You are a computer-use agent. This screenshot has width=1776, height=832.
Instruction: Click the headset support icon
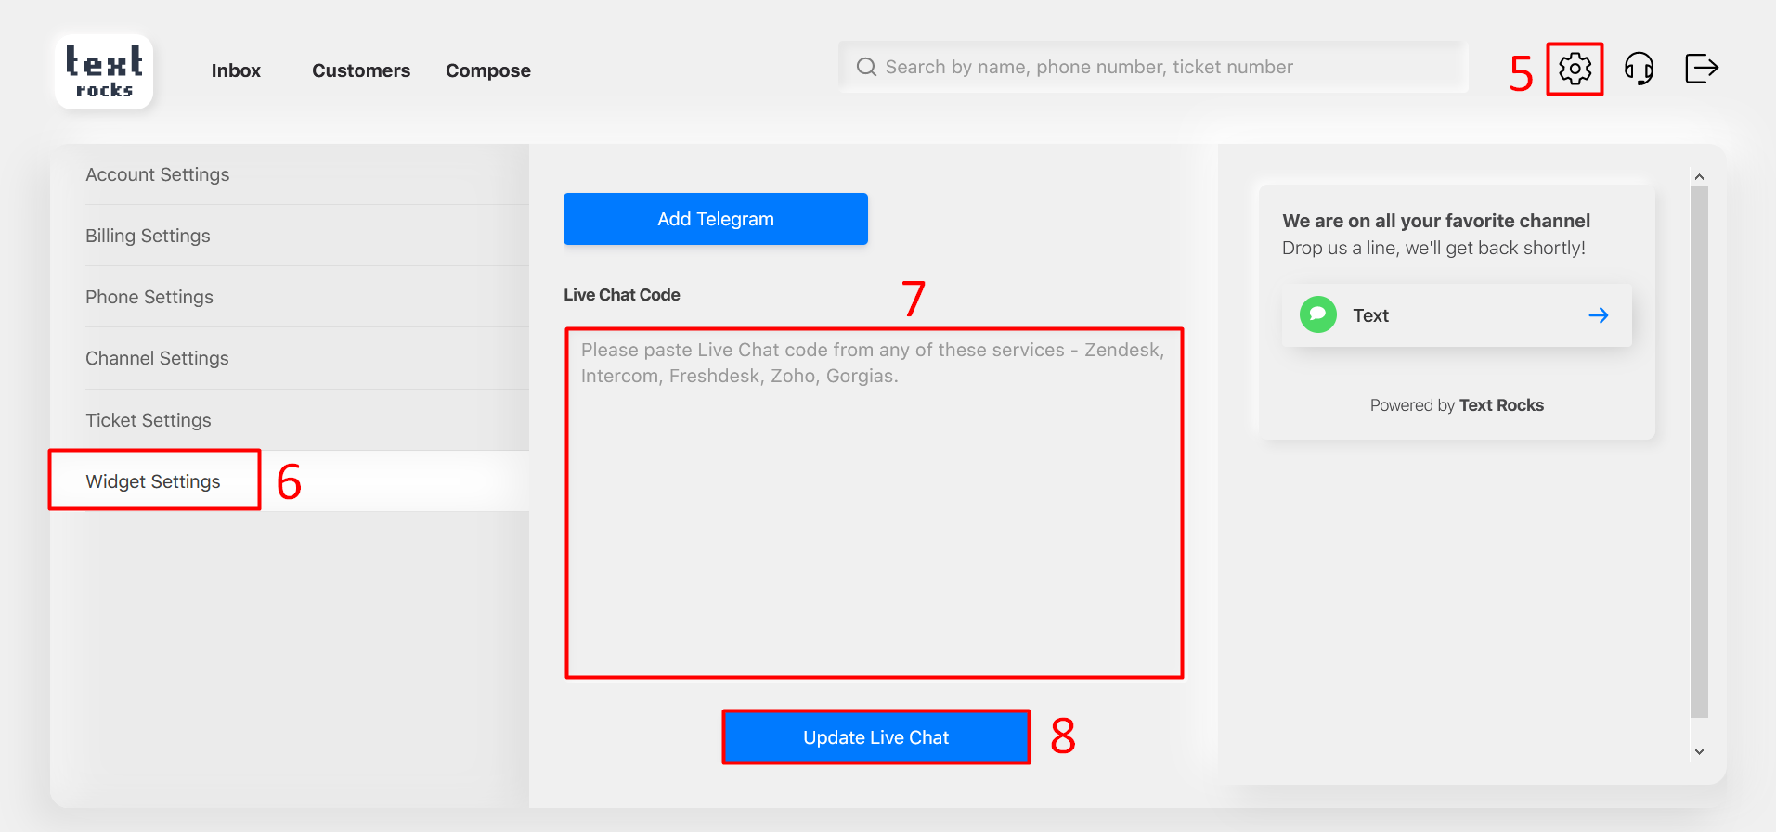pos(1639,69)
